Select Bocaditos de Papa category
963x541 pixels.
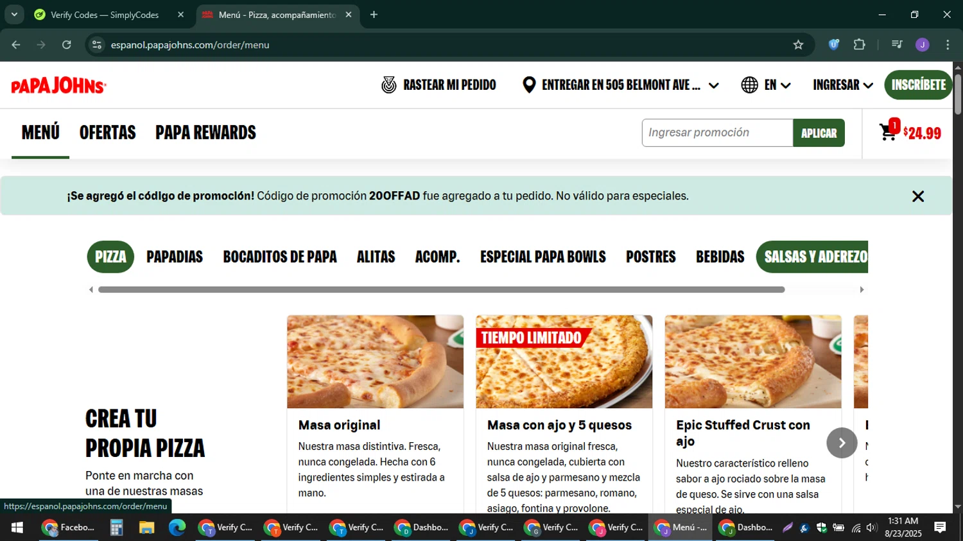pos(280,257)
